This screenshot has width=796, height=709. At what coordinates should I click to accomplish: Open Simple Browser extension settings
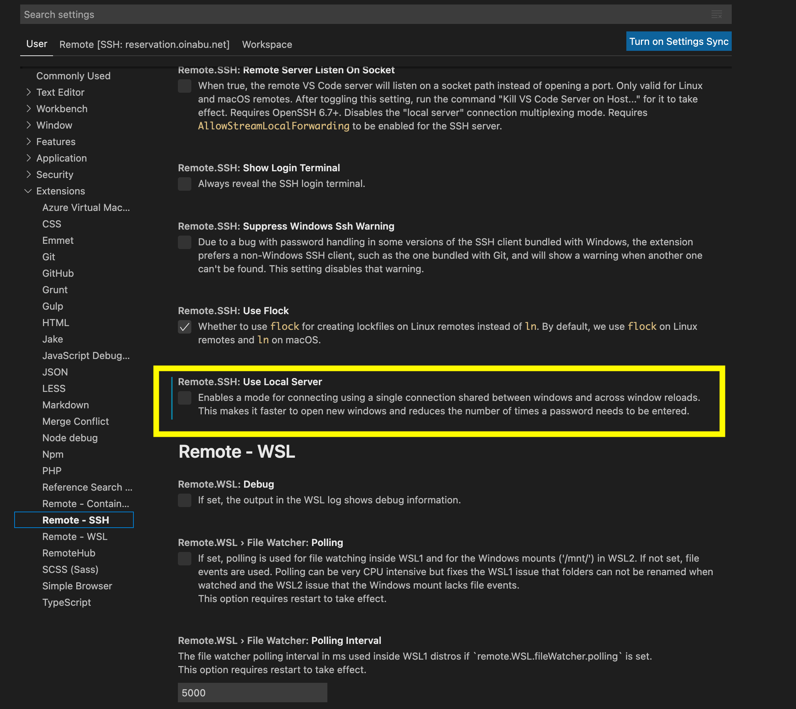point(77,586)
